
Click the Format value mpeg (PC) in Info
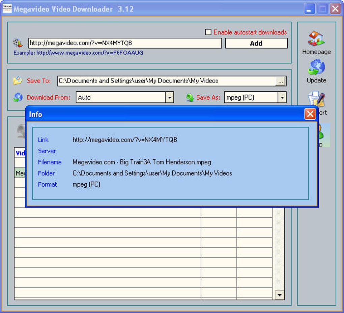click(x=86, y=184)
